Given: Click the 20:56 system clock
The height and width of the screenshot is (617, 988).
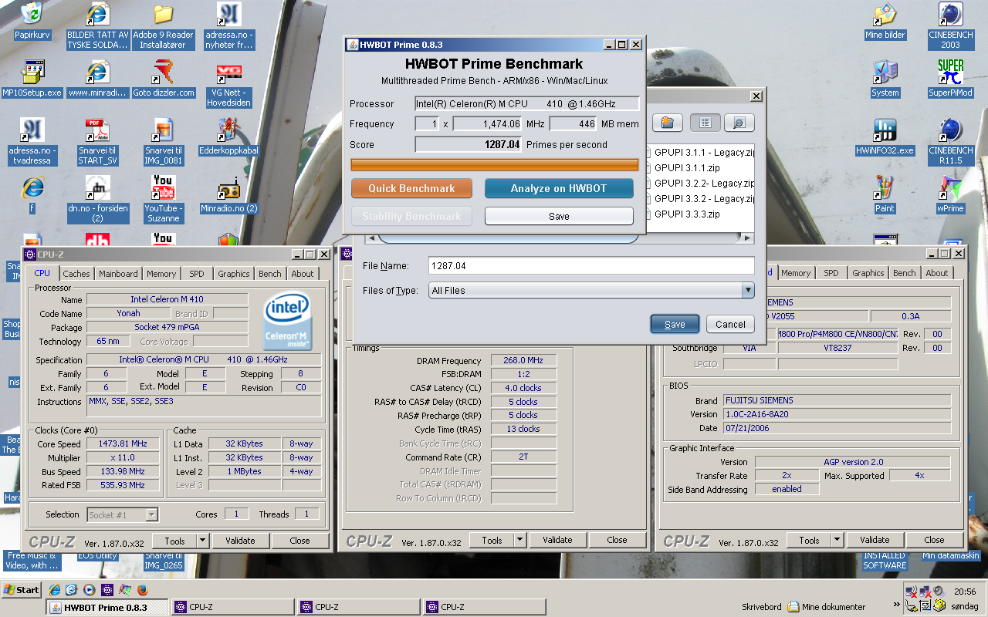Looking at the screenshot, I should pyautogui.click(x=965, y=592).
